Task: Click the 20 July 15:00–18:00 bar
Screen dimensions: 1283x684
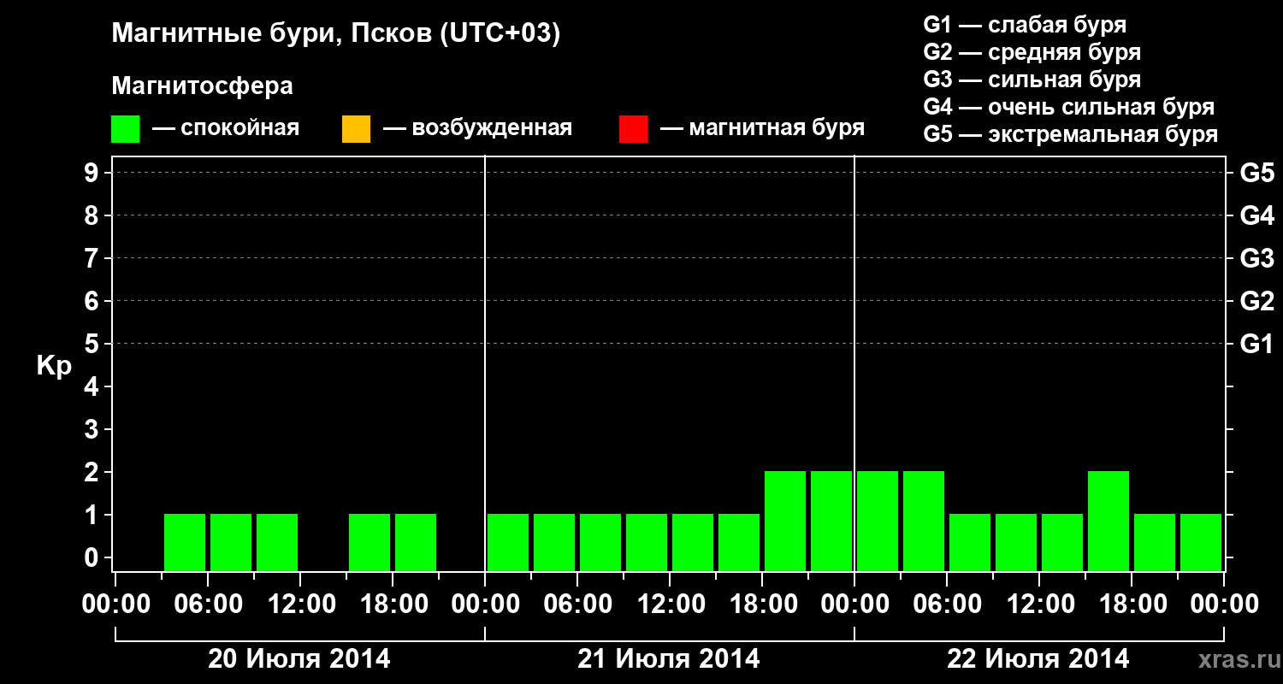Action: (x=370, y=542)
